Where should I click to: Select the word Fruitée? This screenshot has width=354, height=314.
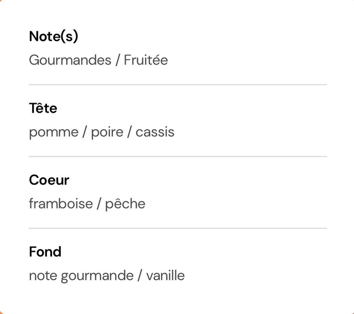[146, 60]
